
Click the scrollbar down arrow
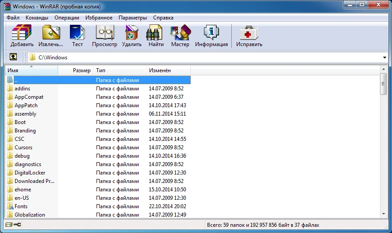[384, 214]
